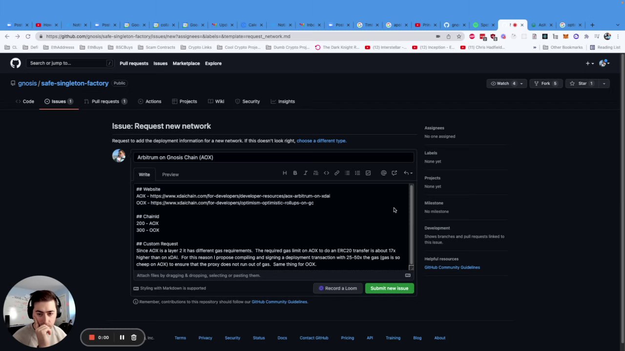
Task: Click Record a Loom button
Action: click(338, 288)
